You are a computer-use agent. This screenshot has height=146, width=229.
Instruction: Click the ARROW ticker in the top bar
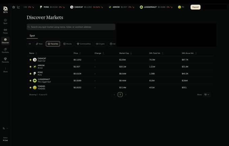(121, 7)
